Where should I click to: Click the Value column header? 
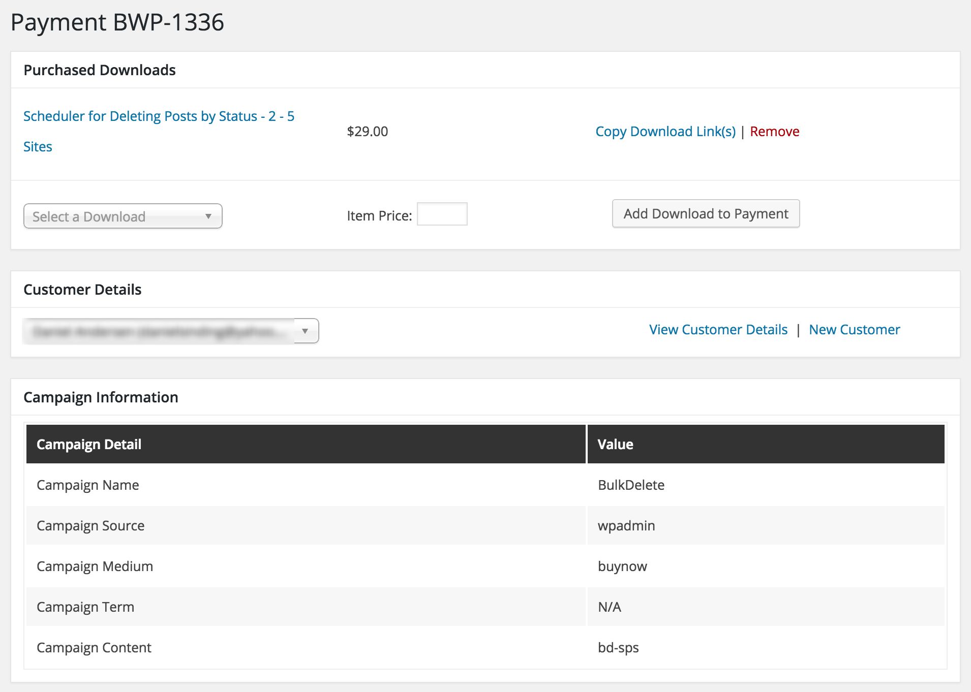point(615,445)
